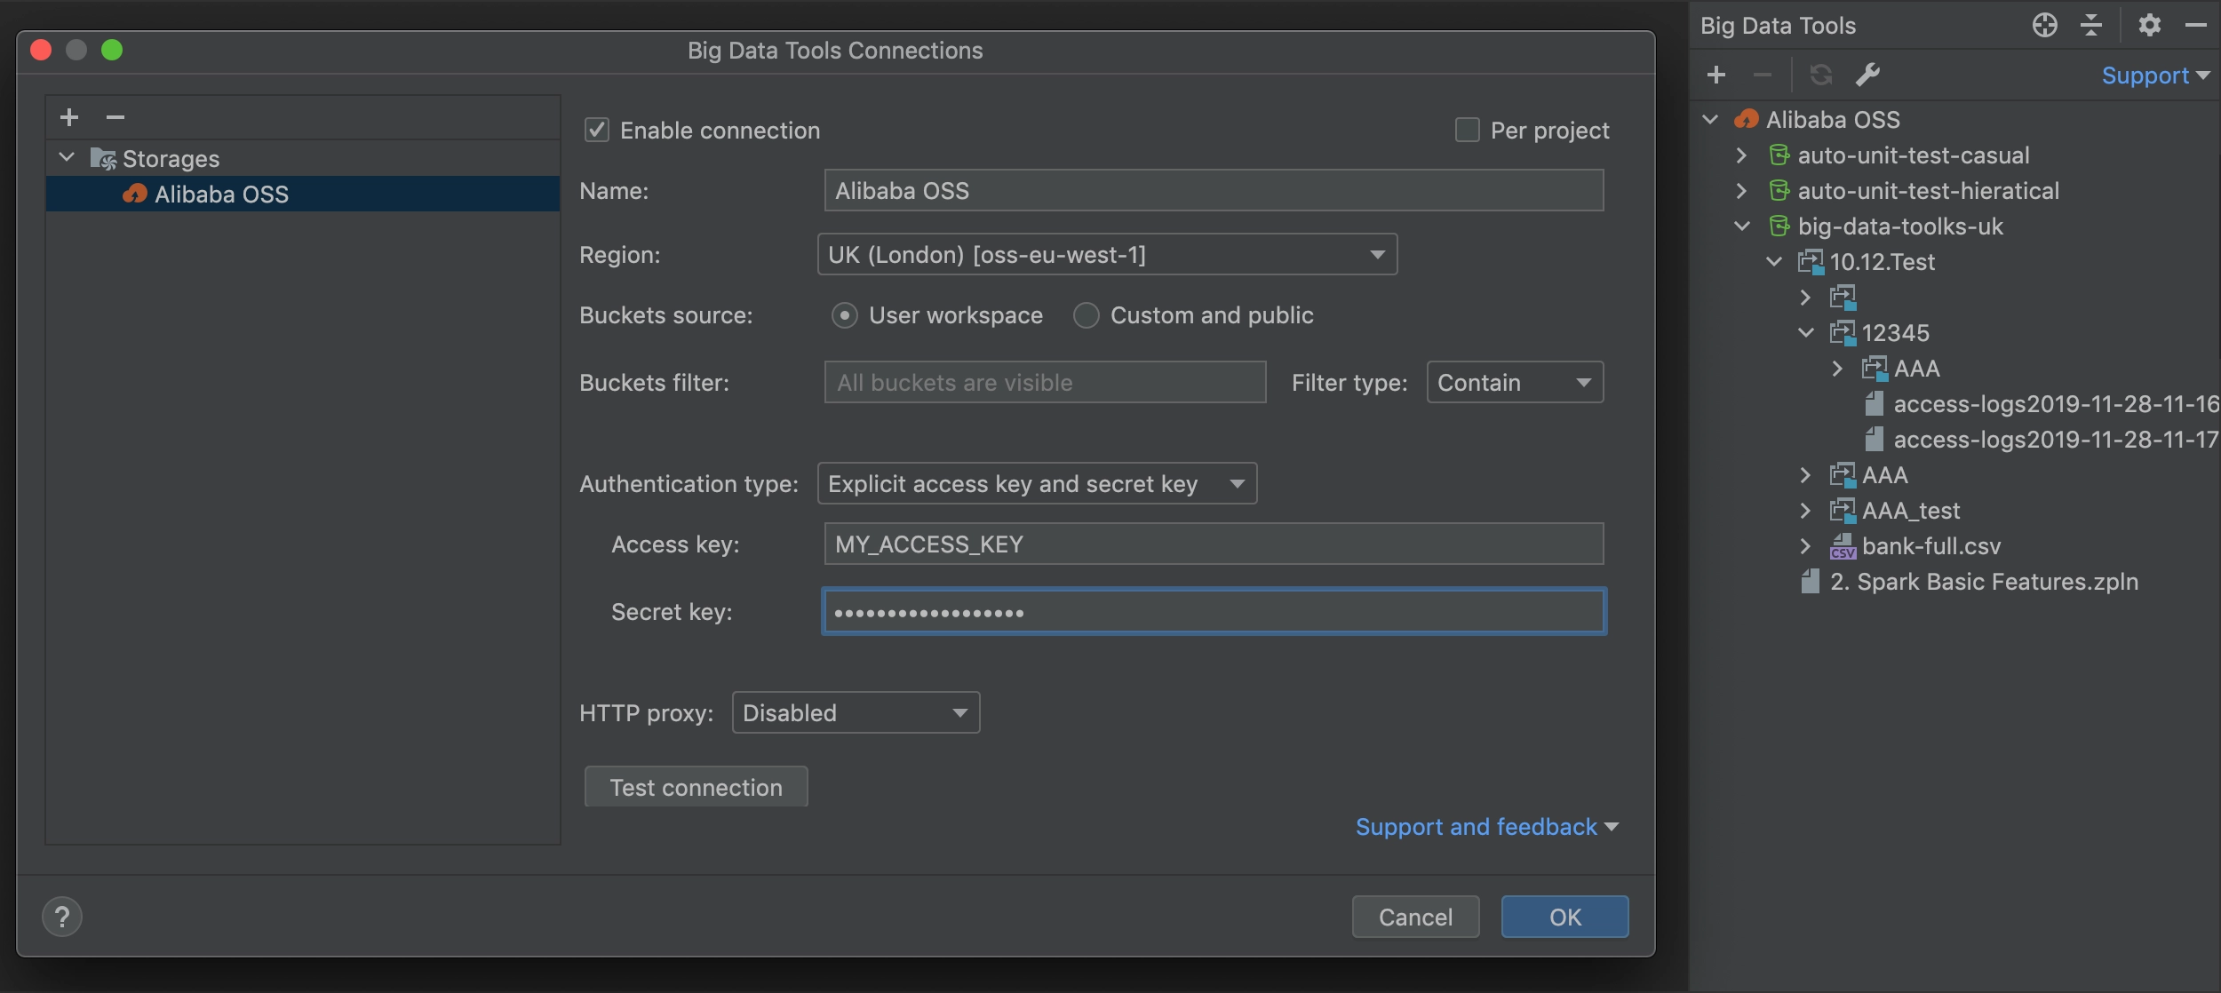
Task: Click the Storages folder icon
Action: click(x=103, y=159)
